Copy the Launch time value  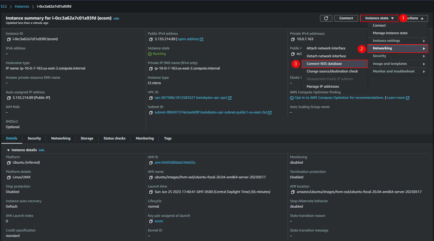(x=151, y=192)
